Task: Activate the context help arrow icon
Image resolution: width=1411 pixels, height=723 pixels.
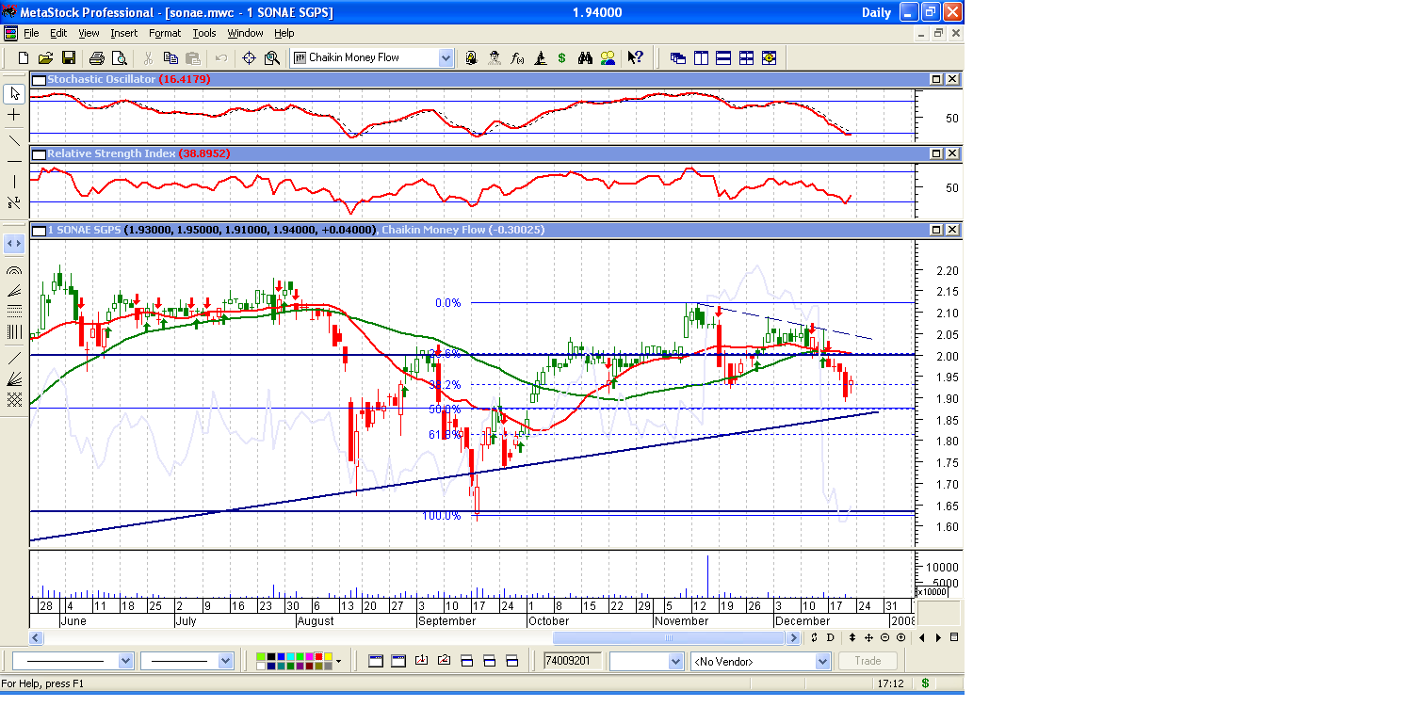Action: point(636,57)
